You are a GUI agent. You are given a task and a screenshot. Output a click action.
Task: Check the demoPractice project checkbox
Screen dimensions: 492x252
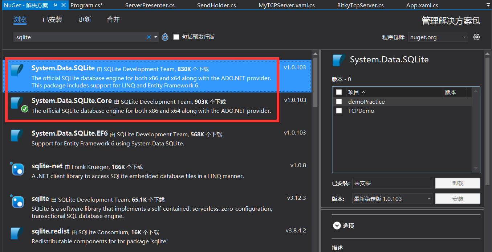(339, 102)
